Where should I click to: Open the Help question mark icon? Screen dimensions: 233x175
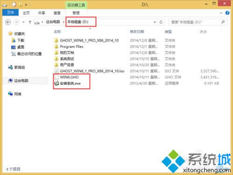click(227, 13)
